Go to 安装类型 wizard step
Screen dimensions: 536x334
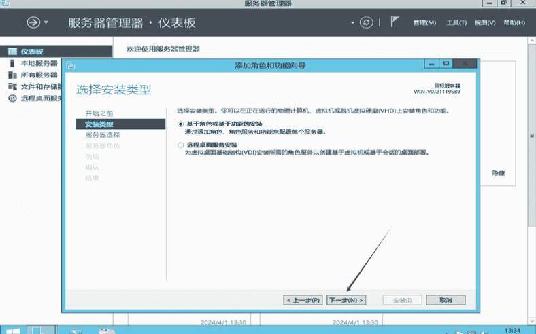[x=120, y=124]
